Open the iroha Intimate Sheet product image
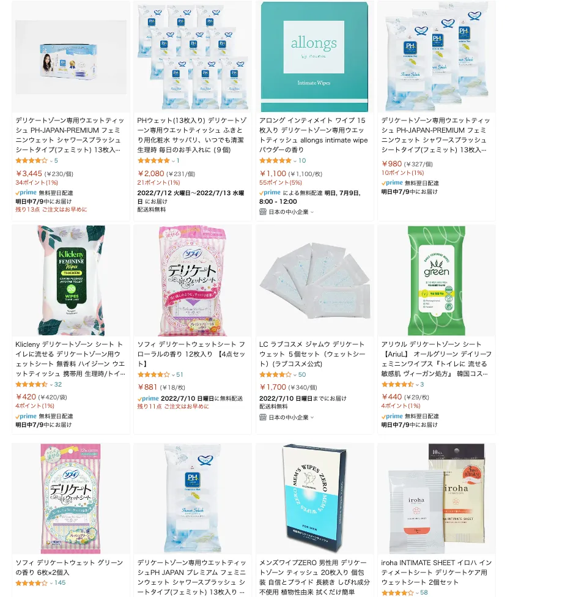The width and height of the screenshot is (565, 597). (x=437, y=498)
